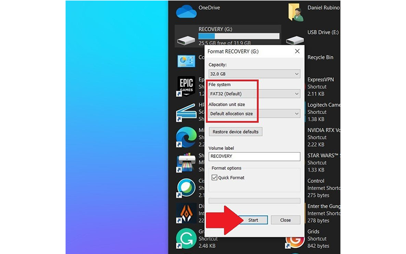Open the Cisco Webex shortcut icon
This screenshot has width=406, height=254.
186,188
